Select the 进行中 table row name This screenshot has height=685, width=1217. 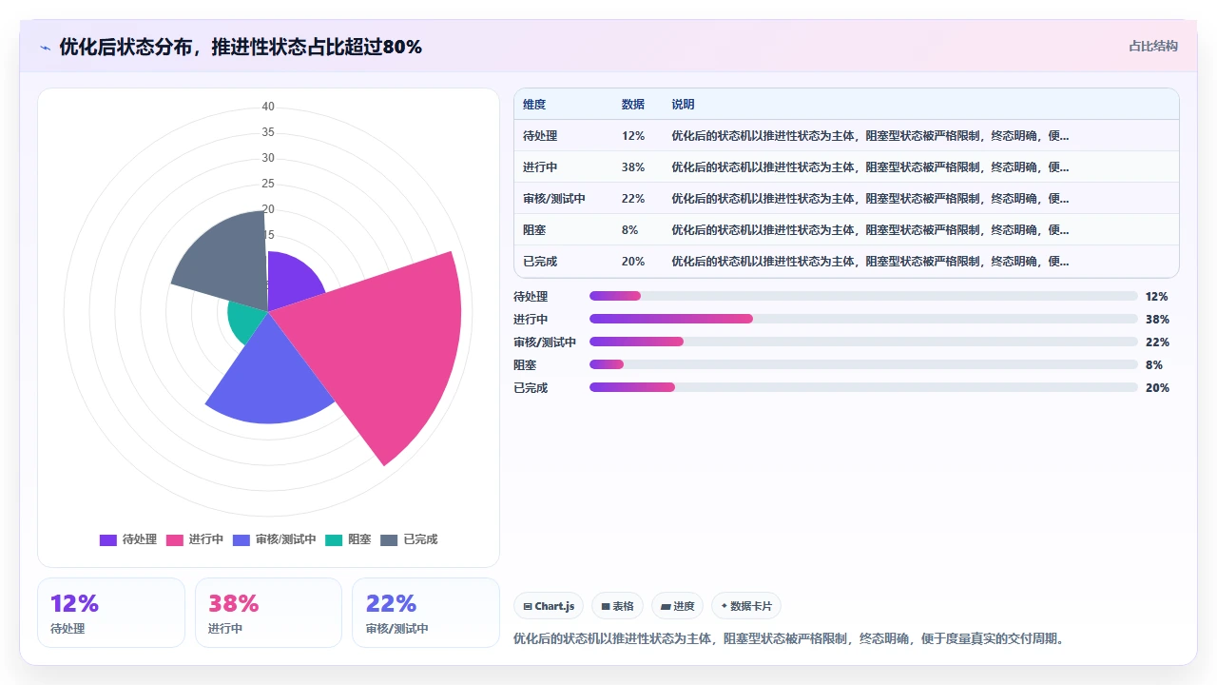[x=540, y=167]
